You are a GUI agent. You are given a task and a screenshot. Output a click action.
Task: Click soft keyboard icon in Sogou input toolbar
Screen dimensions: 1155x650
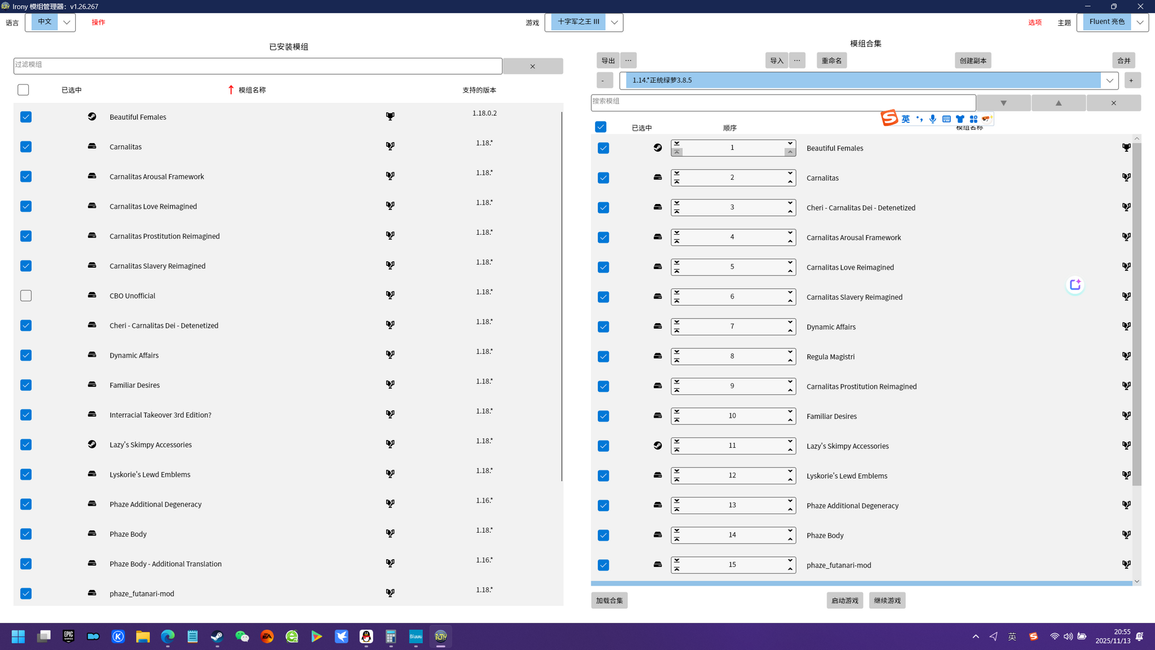[x=946, y=119]
